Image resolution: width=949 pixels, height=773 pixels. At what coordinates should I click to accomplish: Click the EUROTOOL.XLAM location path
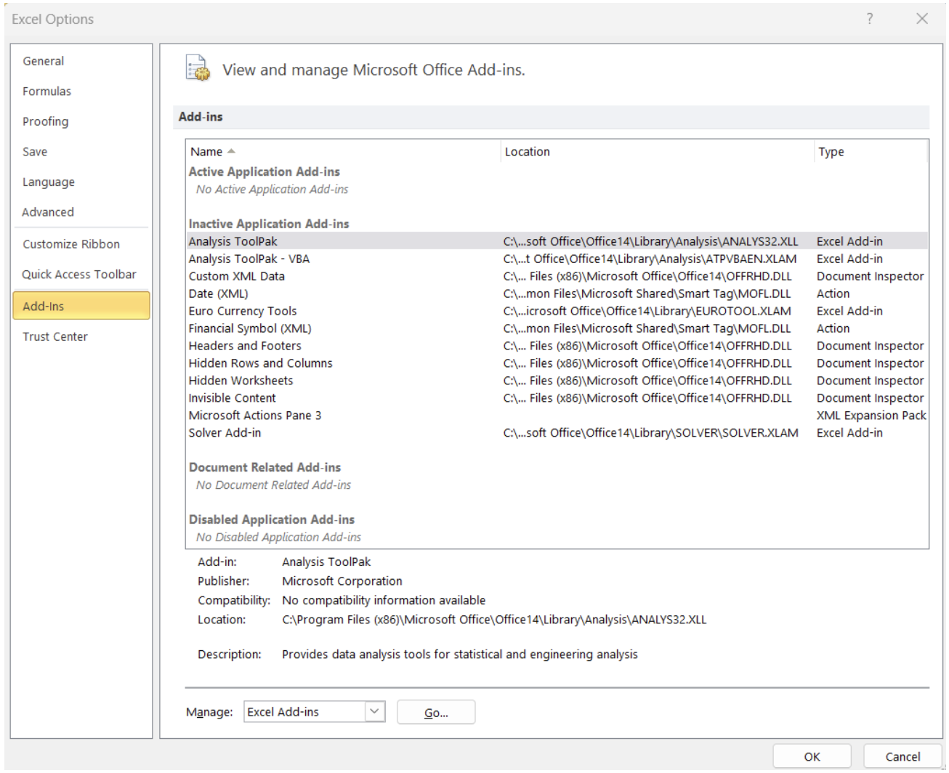pyautogui.click(x=647, y=311)
